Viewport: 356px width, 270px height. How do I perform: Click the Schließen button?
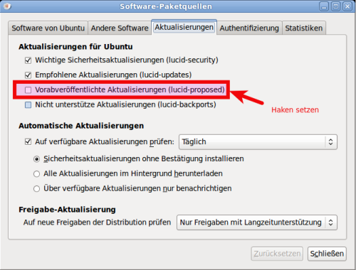327,254
